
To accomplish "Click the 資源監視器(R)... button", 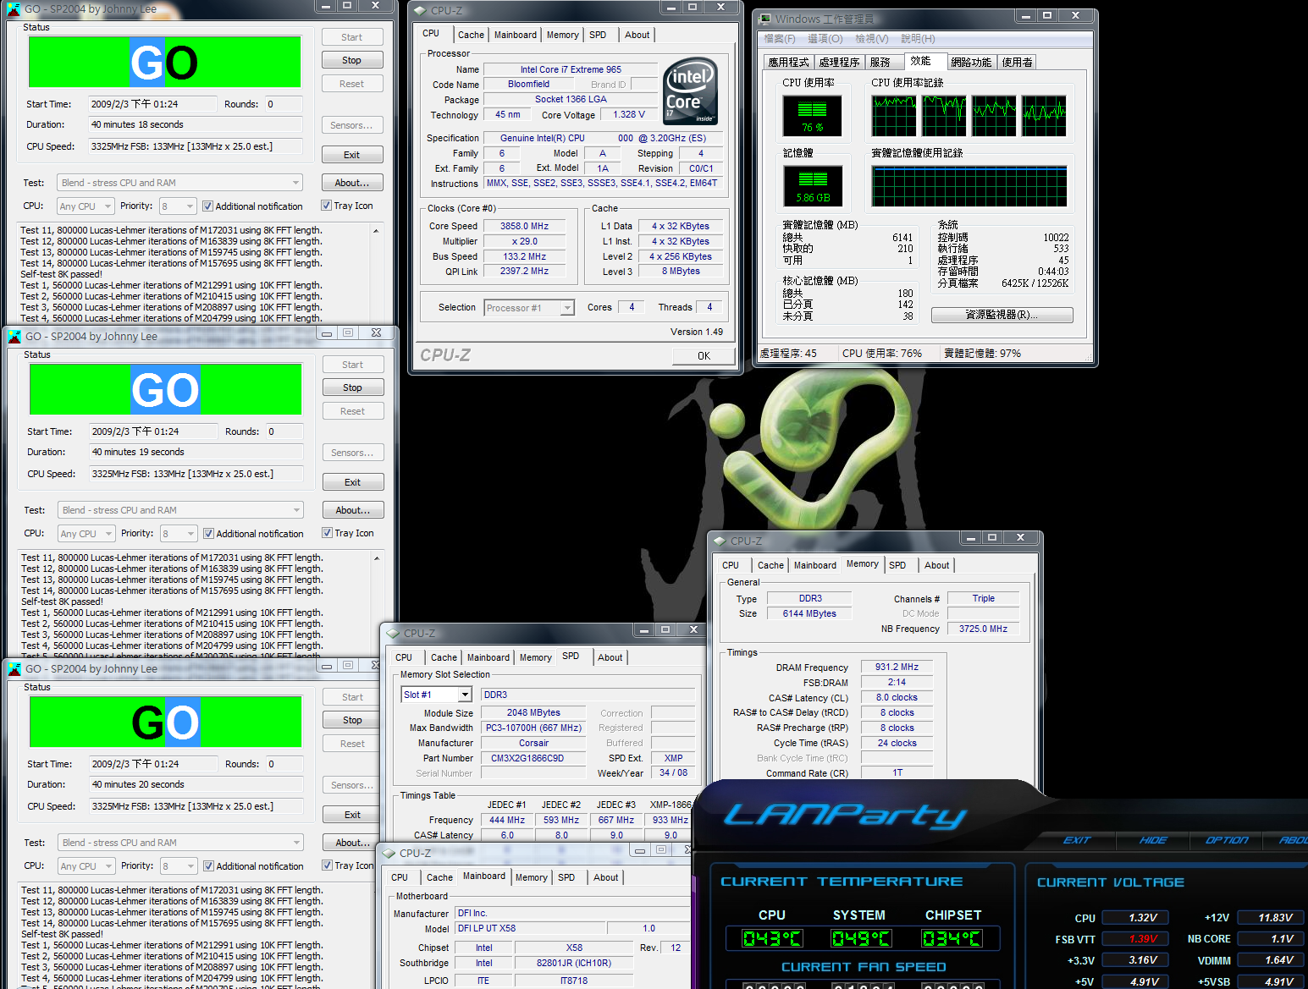I will coord(1002,315).
